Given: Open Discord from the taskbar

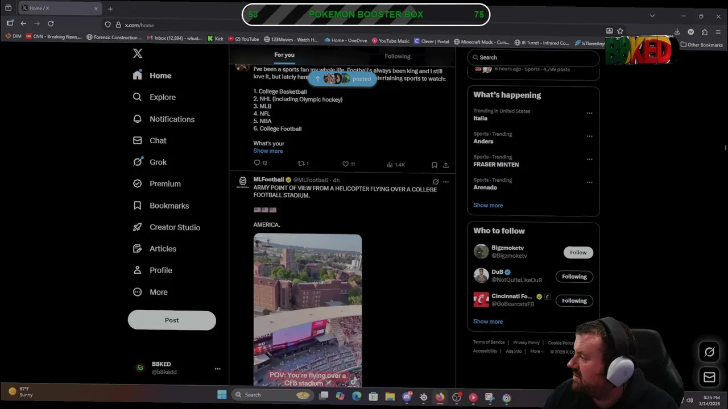Looking at the screenshot, I should (407, 397).
